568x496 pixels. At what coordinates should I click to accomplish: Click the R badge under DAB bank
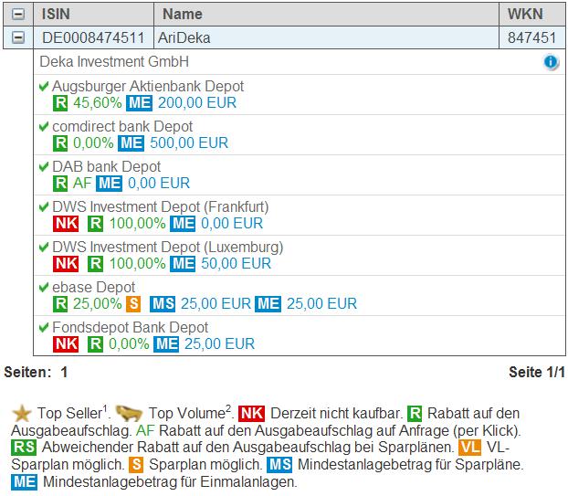click(60, 184)
